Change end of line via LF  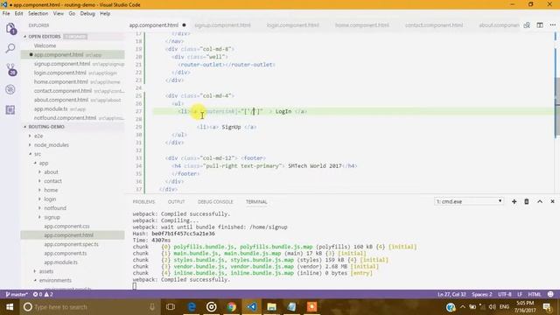coord(520,294)
